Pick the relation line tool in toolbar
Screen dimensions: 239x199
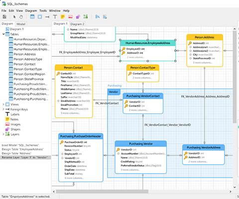point(47,17)
